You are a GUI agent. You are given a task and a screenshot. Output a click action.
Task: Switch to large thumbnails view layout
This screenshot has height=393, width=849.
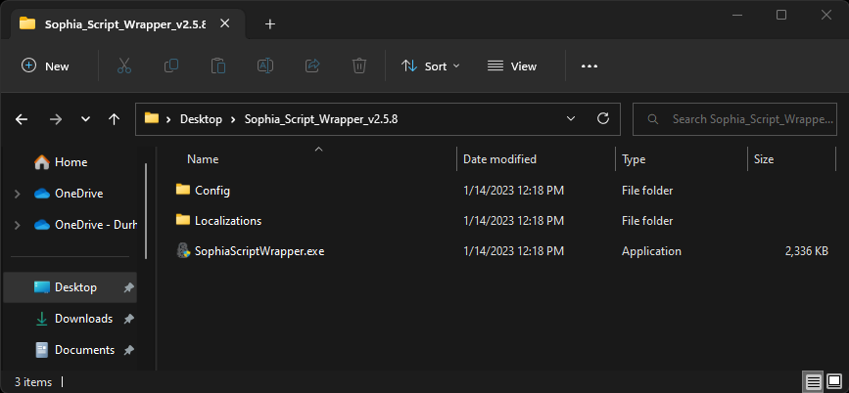tap(835, 382)
